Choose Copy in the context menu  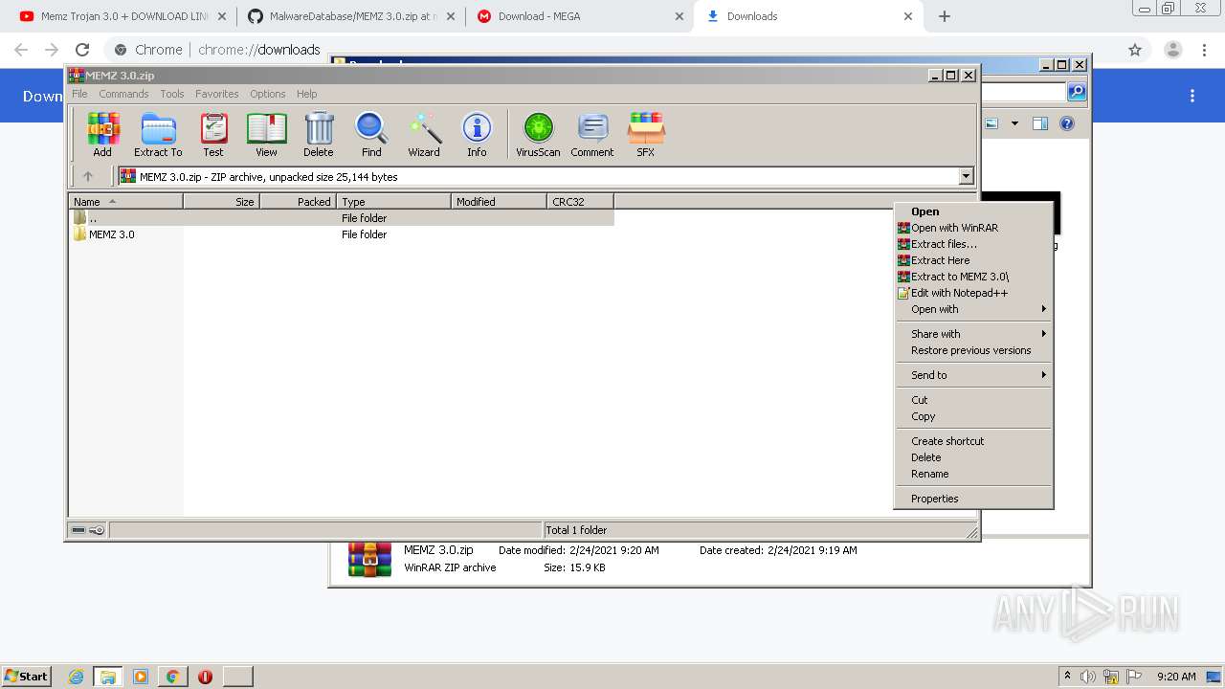point(973,416)
